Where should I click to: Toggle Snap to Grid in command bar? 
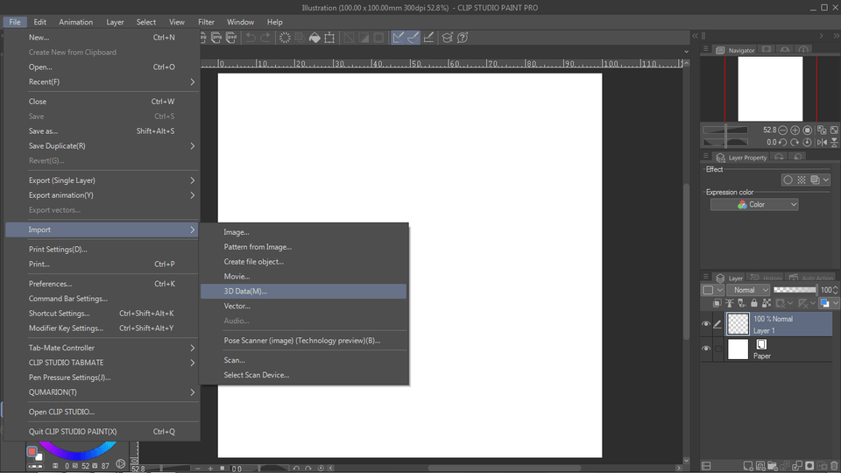tap(428, 38)
